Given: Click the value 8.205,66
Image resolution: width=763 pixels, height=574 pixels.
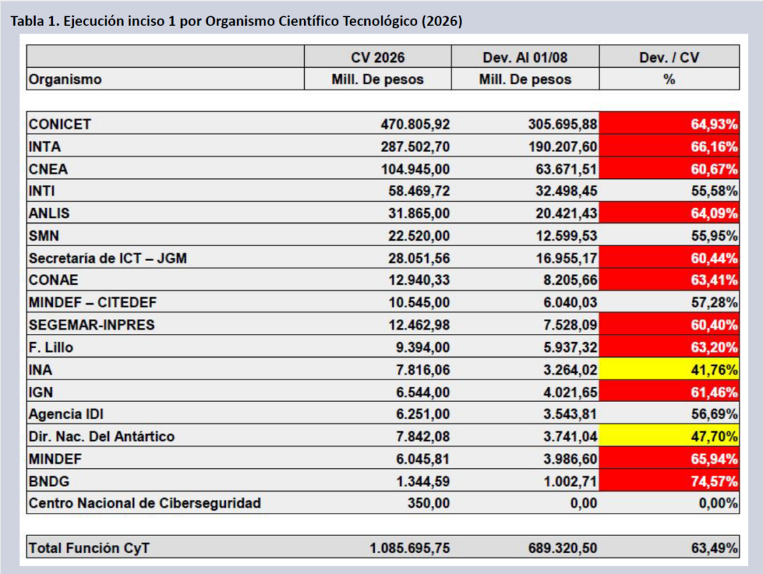Looking at the screenshot, I should tap(570, 280).
